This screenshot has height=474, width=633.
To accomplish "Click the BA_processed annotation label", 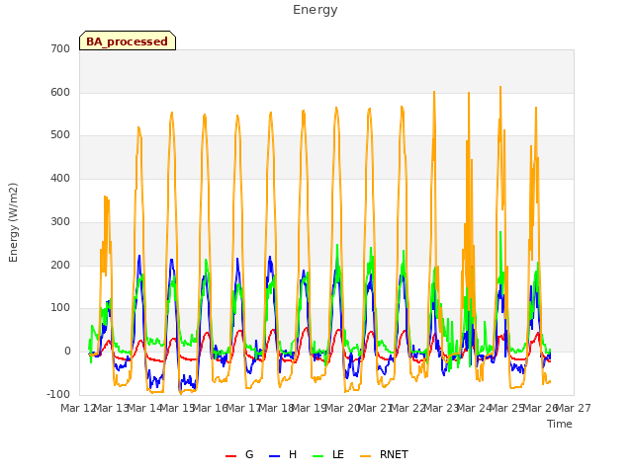I will (x=128, y=40).
